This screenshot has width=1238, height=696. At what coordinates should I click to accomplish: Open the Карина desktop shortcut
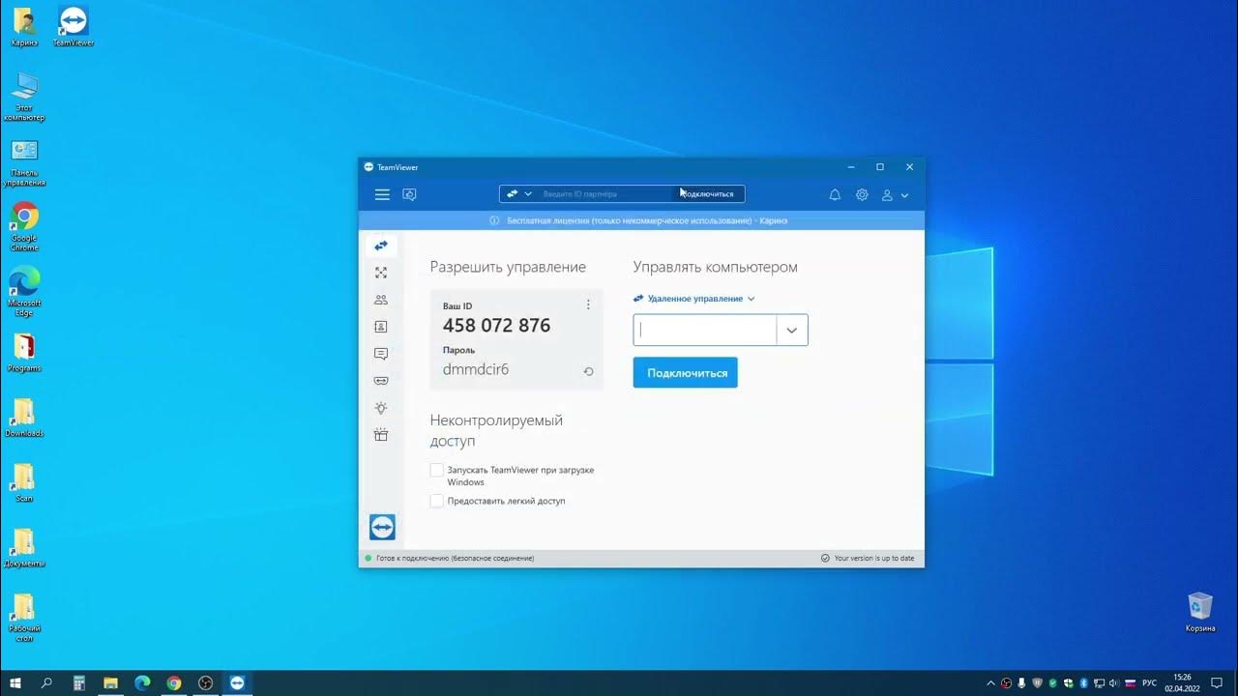24,27
